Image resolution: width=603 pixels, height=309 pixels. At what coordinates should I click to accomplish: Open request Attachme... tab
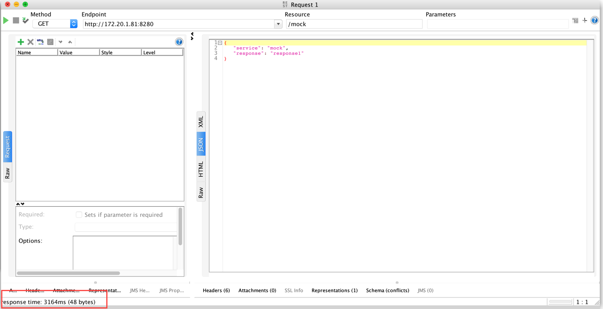[66, 290]
